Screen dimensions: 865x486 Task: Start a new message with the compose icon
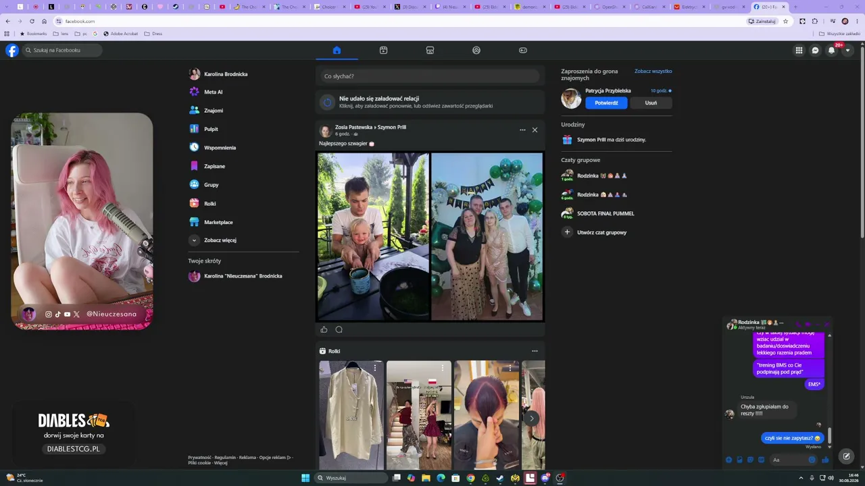846,456
